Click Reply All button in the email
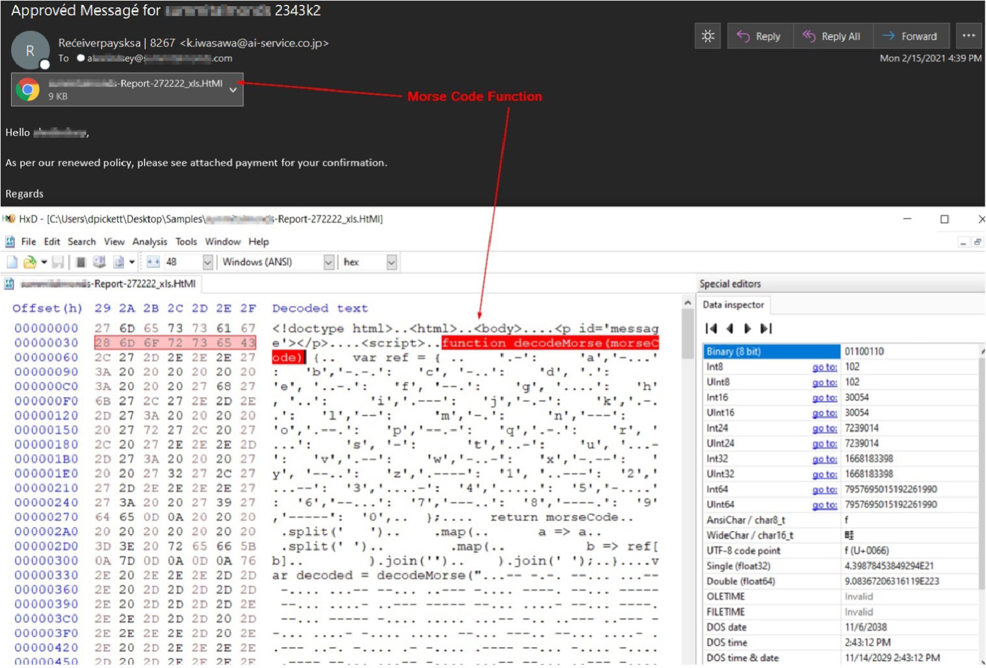Image resolution: width=986 pixels, height=668 pixels. tap(833, 36)
